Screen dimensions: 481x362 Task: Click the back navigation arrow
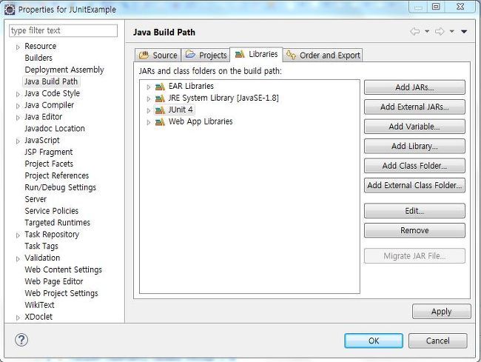pos(415,32)
